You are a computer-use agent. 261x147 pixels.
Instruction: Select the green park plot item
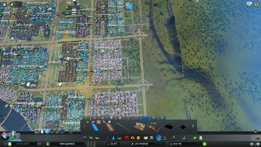pos(139,126)
